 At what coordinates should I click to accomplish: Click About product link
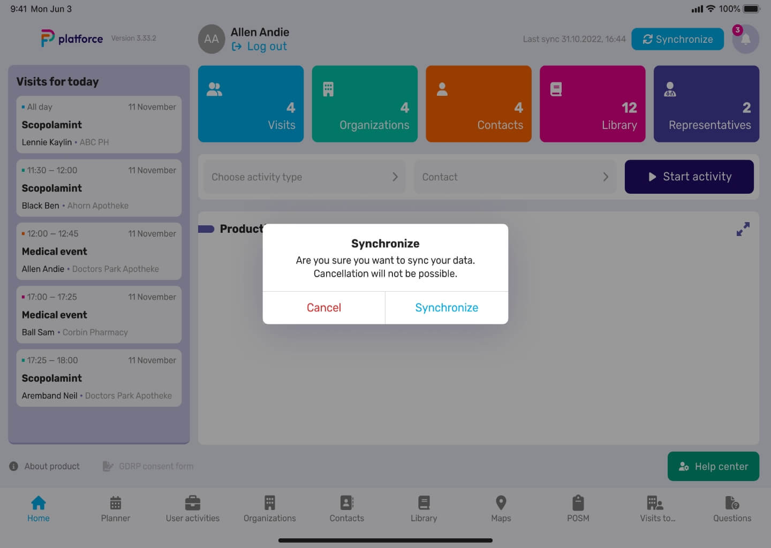(44, 466)
